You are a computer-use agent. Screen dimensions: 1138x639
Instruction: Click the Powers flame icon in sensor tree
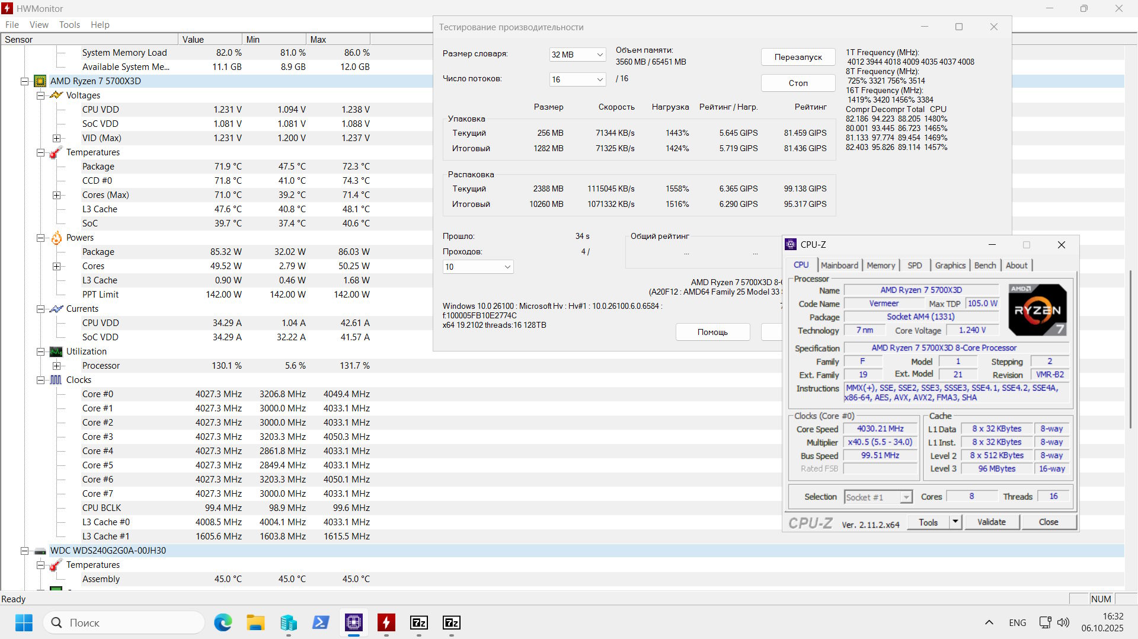(x=56, y=238)
